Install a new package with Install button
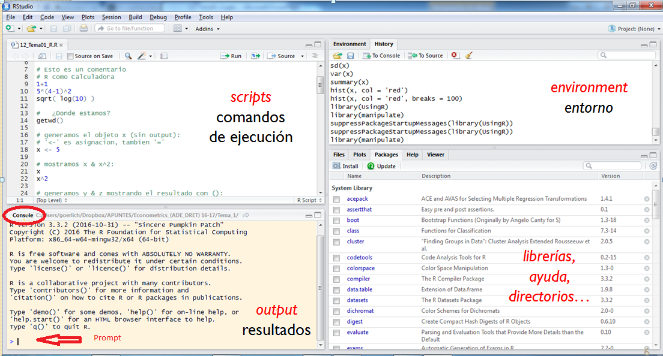The width and height of the screenshot is (663, 356). pos(345,166)
